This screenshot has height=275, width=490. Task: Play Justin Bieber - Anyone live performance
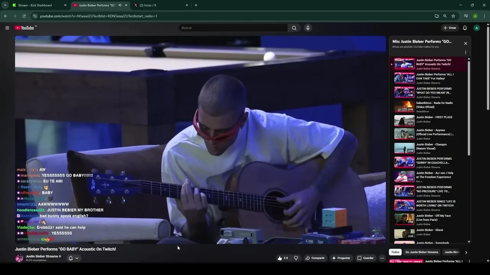[x=429, y=134]
